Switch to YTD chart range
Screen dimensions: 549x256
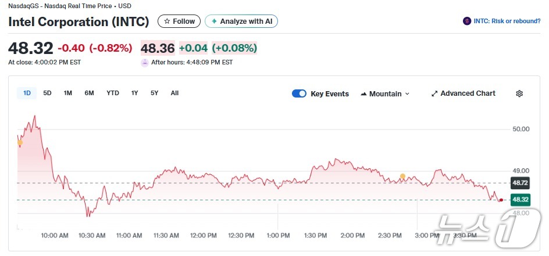coord(113,93)
